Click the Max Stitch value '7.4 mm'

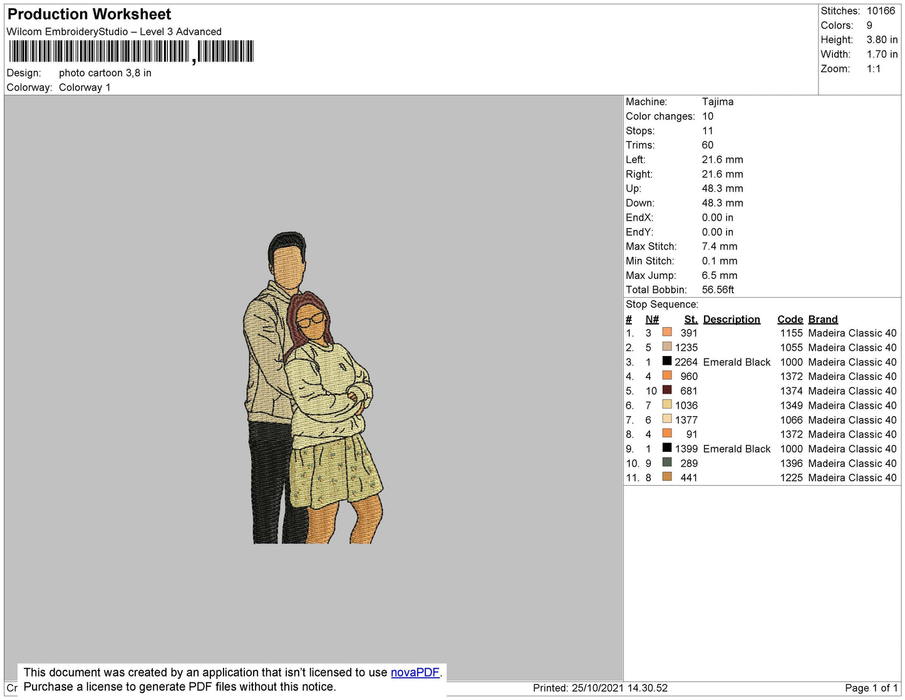(720, 246)
